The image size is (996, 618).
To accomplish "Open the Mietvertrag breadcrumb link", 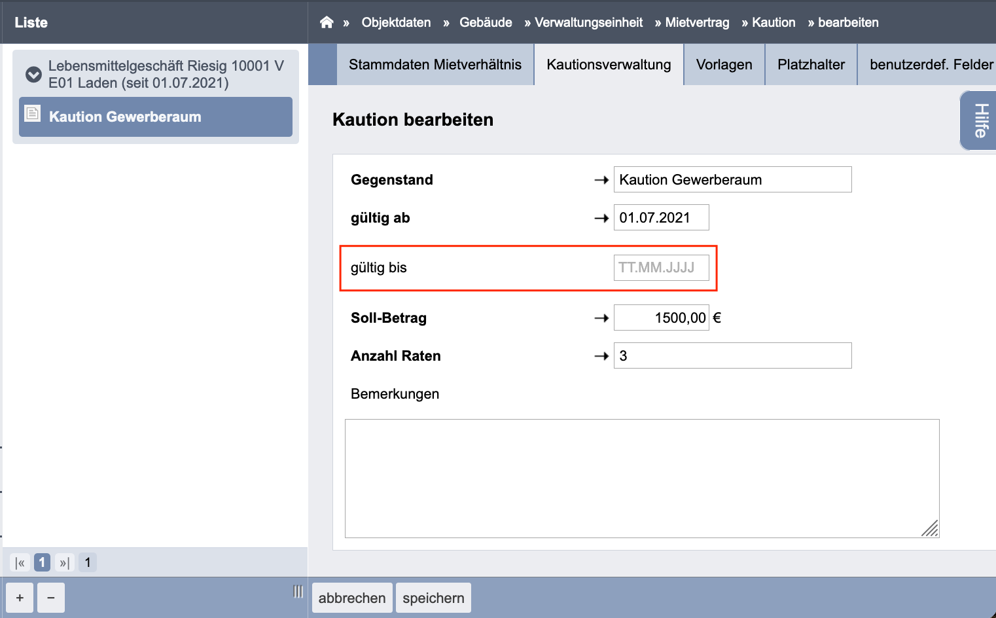I will tap(697, 22).
